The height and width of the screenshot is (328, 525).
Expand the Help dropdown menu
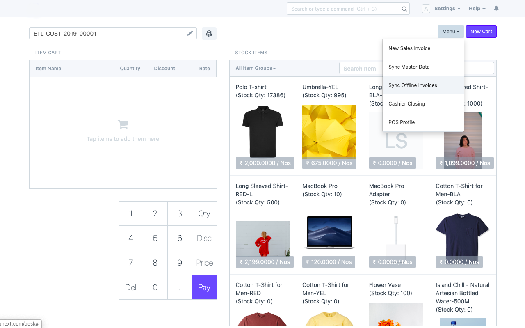point(477,9)
